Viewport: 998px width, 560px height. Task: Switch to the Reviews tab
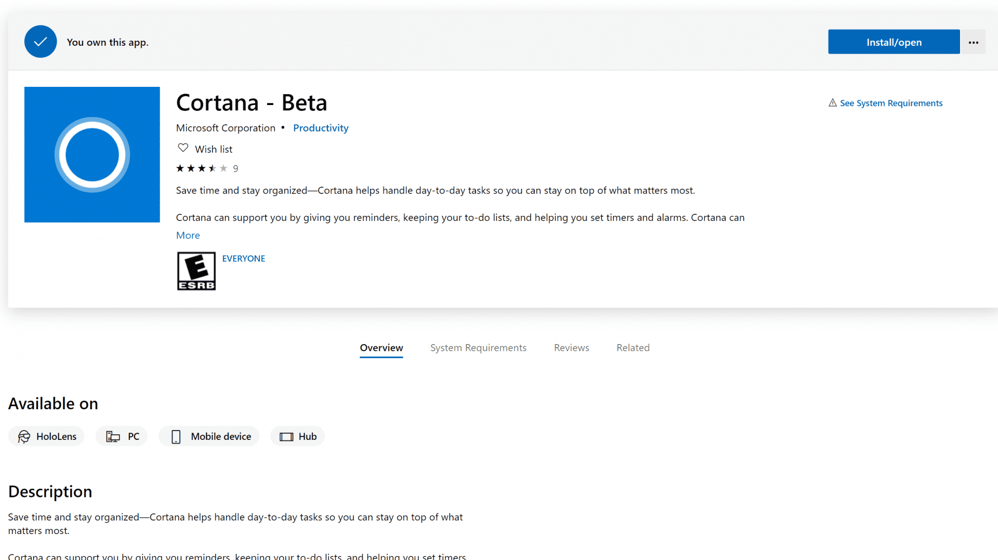coord(571,347)
